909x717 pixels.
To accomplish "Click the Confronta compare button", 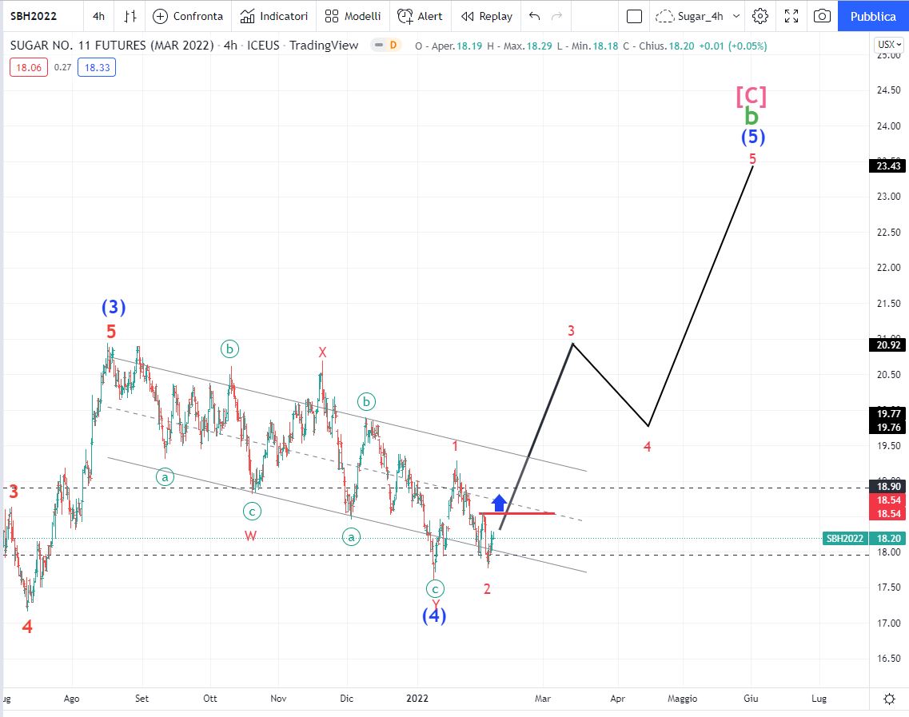I will (188, 16).
